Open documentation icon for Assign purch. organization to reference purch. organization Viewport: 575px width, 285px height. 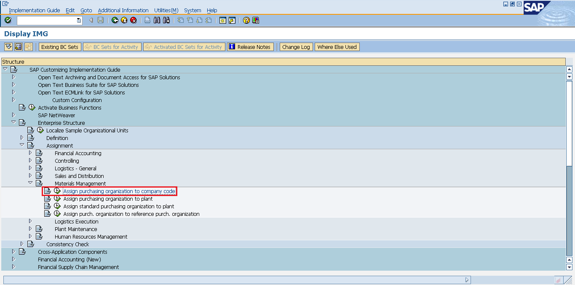pos(48,214)
